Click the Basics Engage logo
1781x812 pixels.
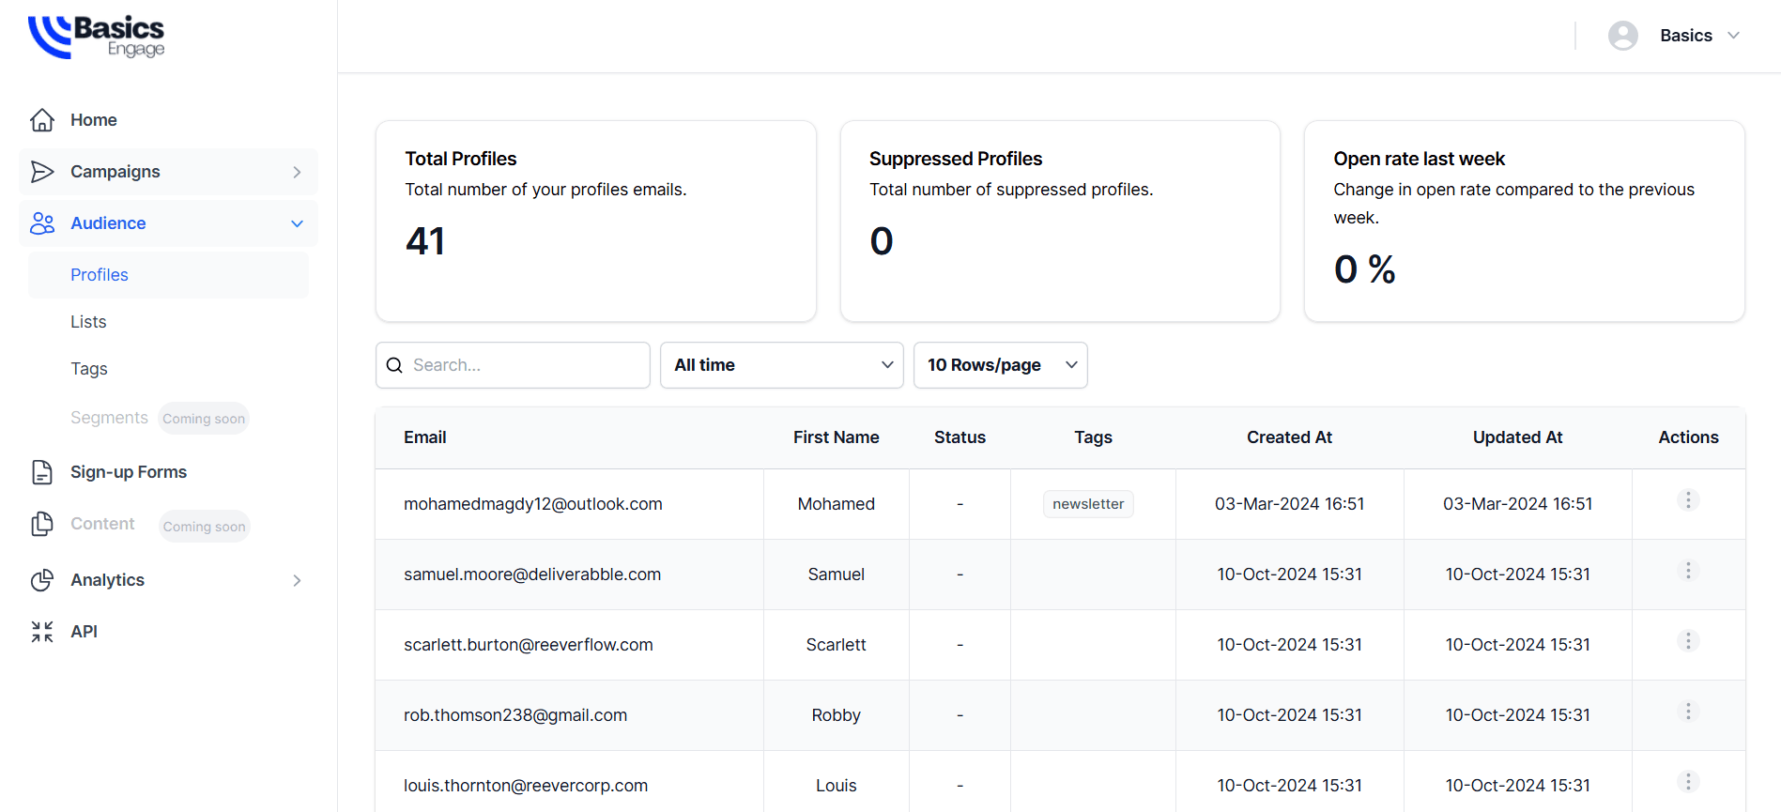(x=97, y=37)
